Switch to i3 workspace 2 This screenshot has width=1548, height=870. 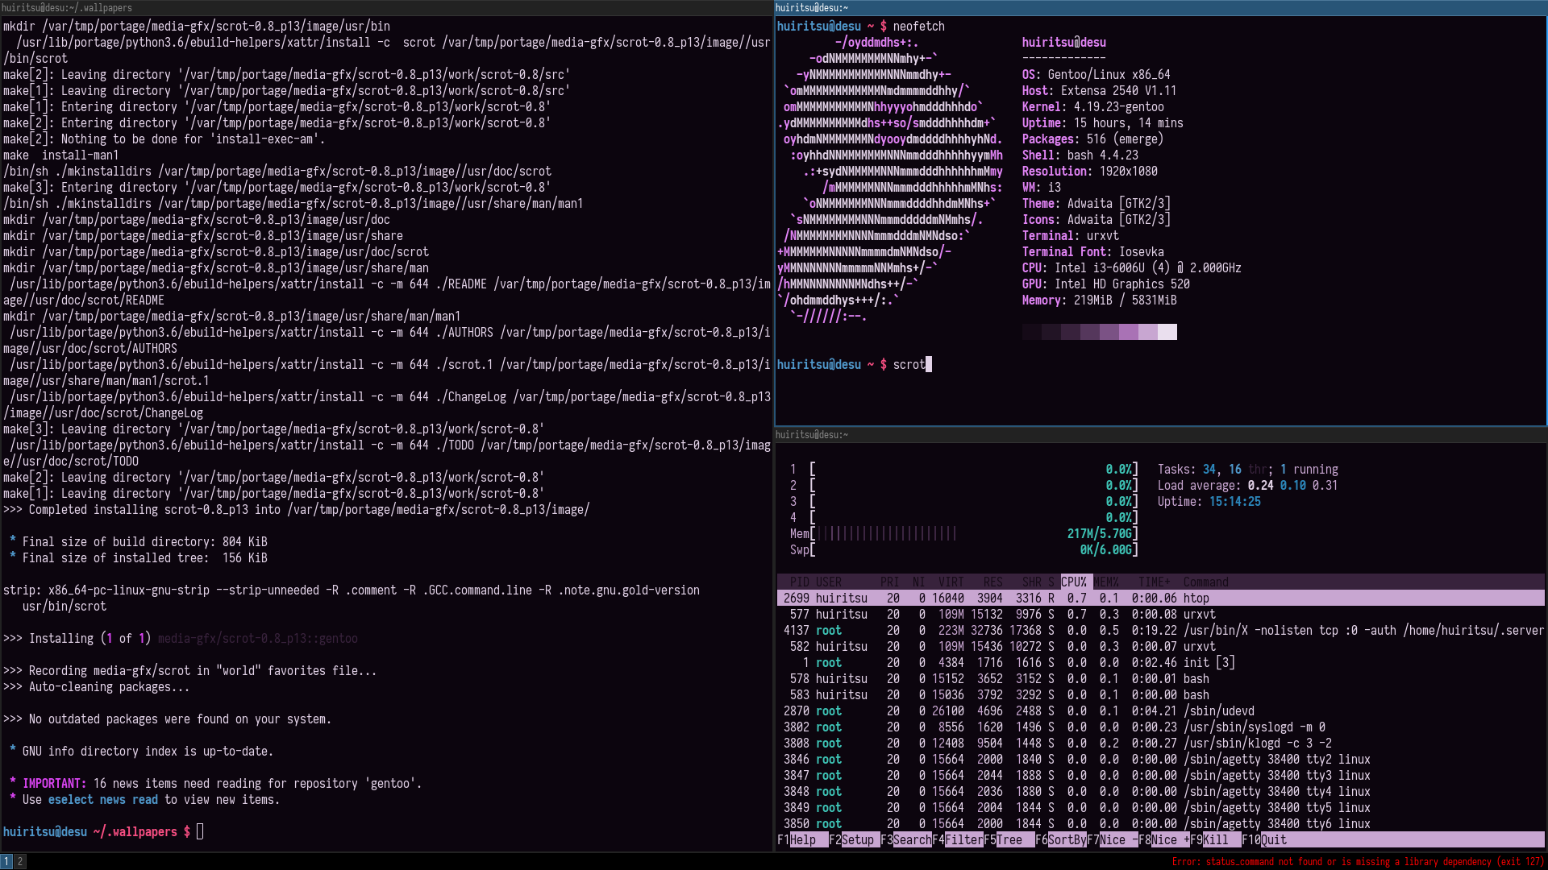tap(20, 861)
